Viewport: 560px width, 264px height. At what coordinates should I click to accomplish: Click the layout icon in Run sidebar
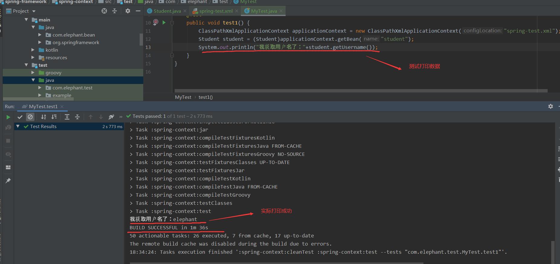(8, 167)
